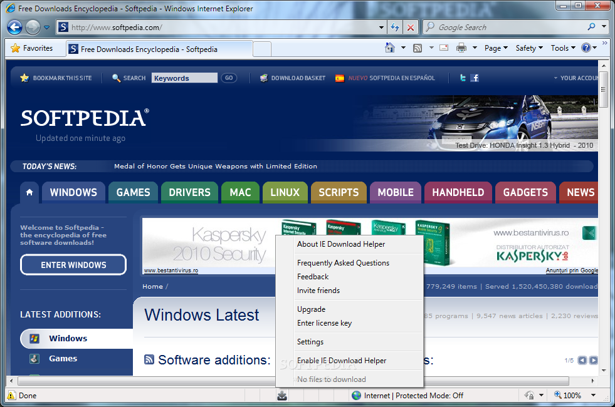This screenshot has width=615, height=407.
Task: Focus the Keywords search field
Action: 184,78
